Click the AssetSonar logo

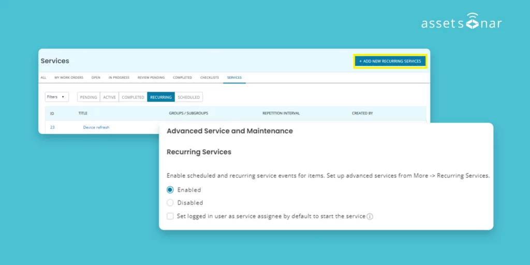tap(461, 22)
